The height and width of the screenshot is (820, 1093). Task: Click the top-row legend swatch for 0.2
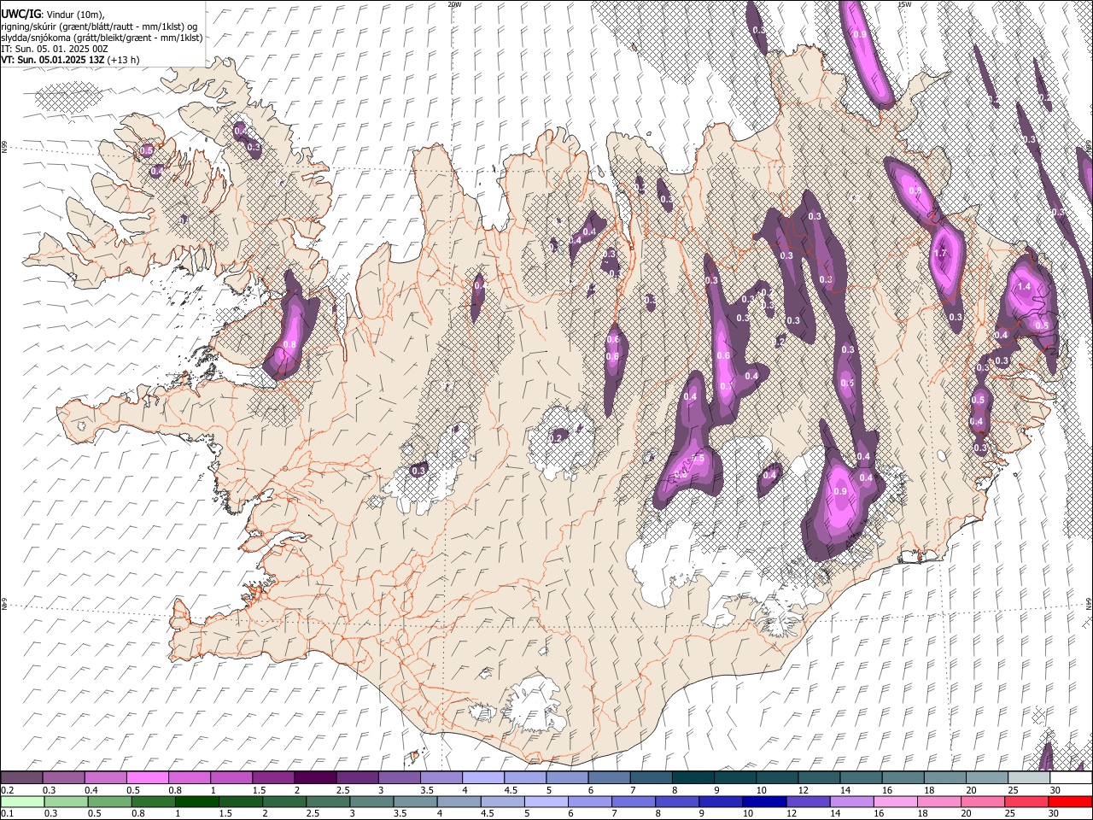[x=21, y=778]
